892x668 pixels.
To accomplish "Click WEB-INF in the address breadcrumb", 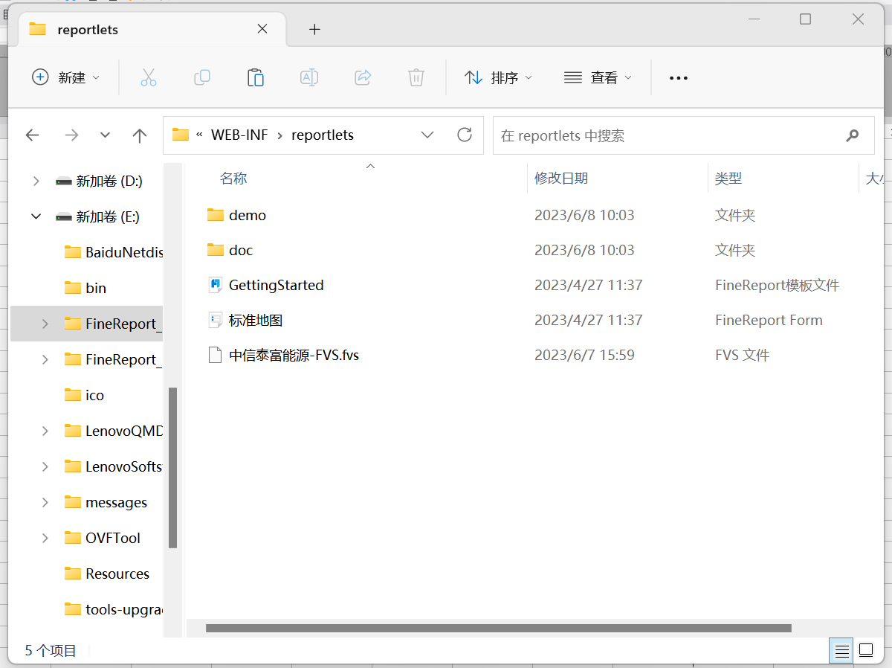I will tap(239, 135).
